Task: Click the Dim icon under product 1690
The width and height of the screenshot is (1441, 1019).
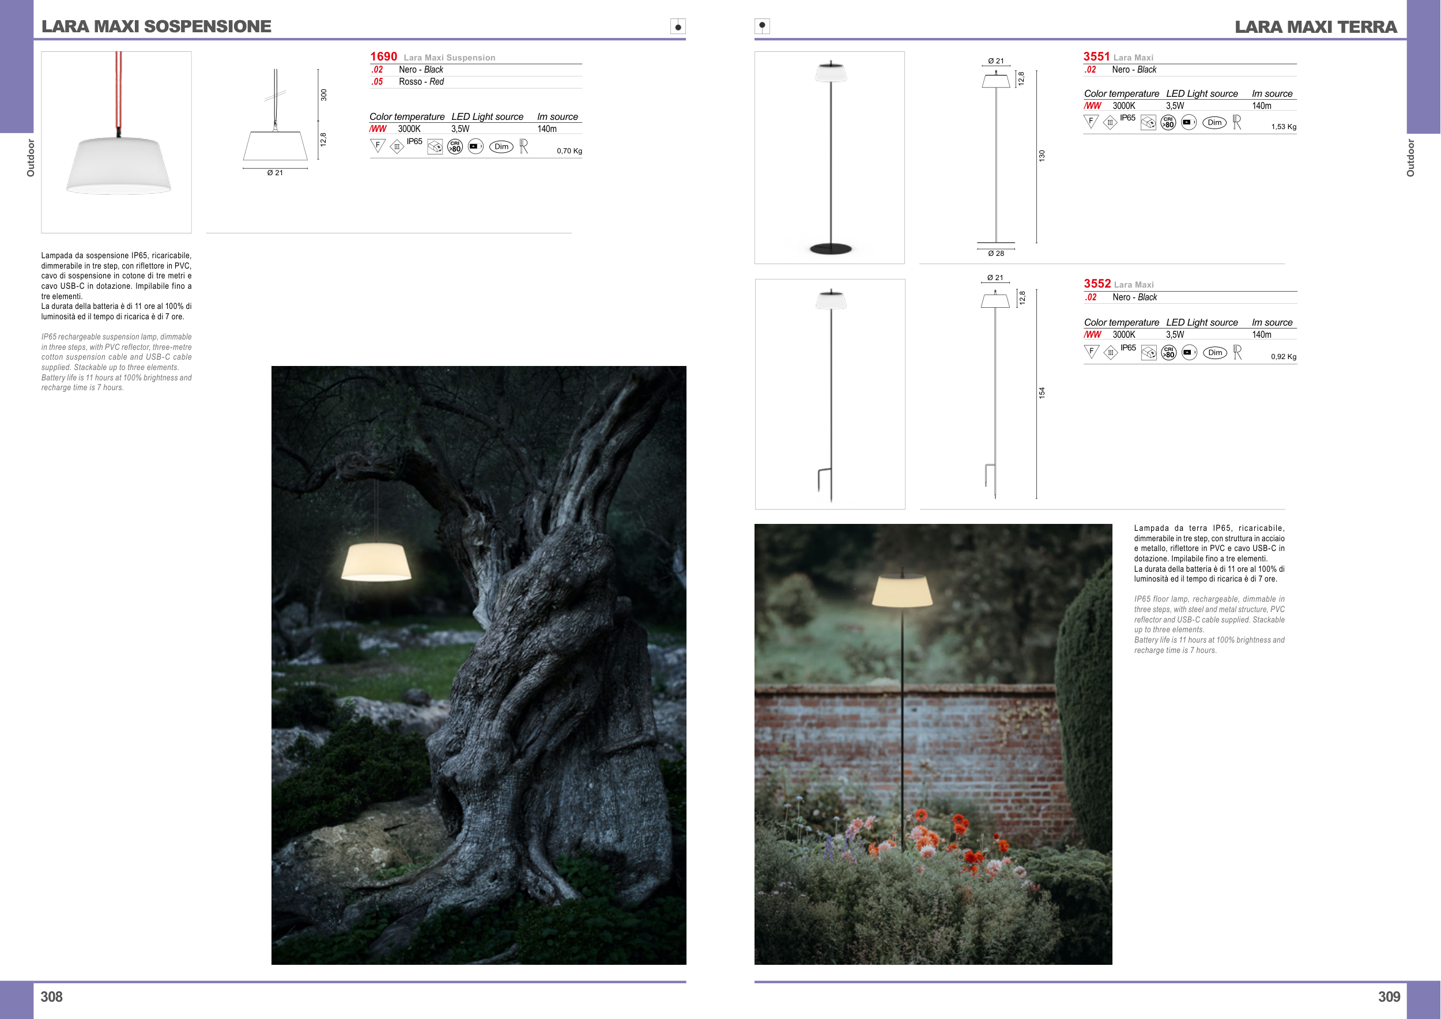Action: (501, 147)
